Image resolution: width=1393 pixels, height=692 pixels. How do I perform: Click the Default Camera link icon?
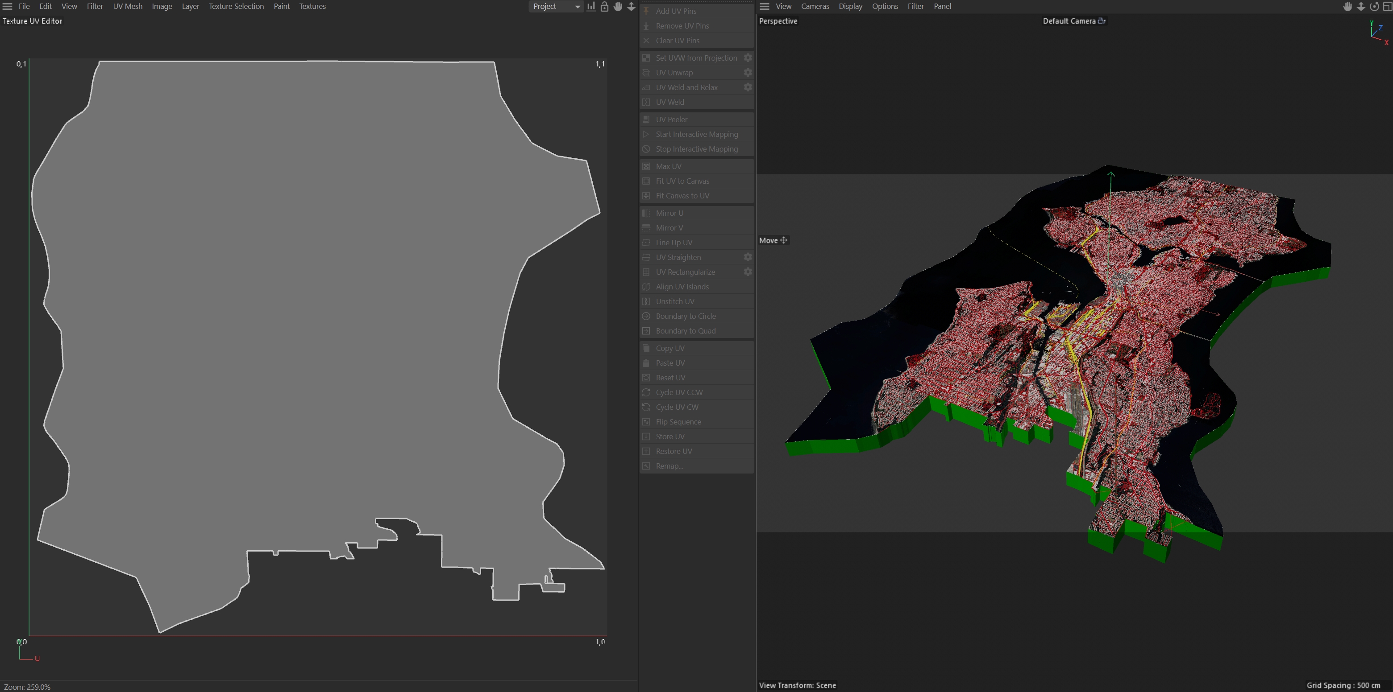point(1102,21)
